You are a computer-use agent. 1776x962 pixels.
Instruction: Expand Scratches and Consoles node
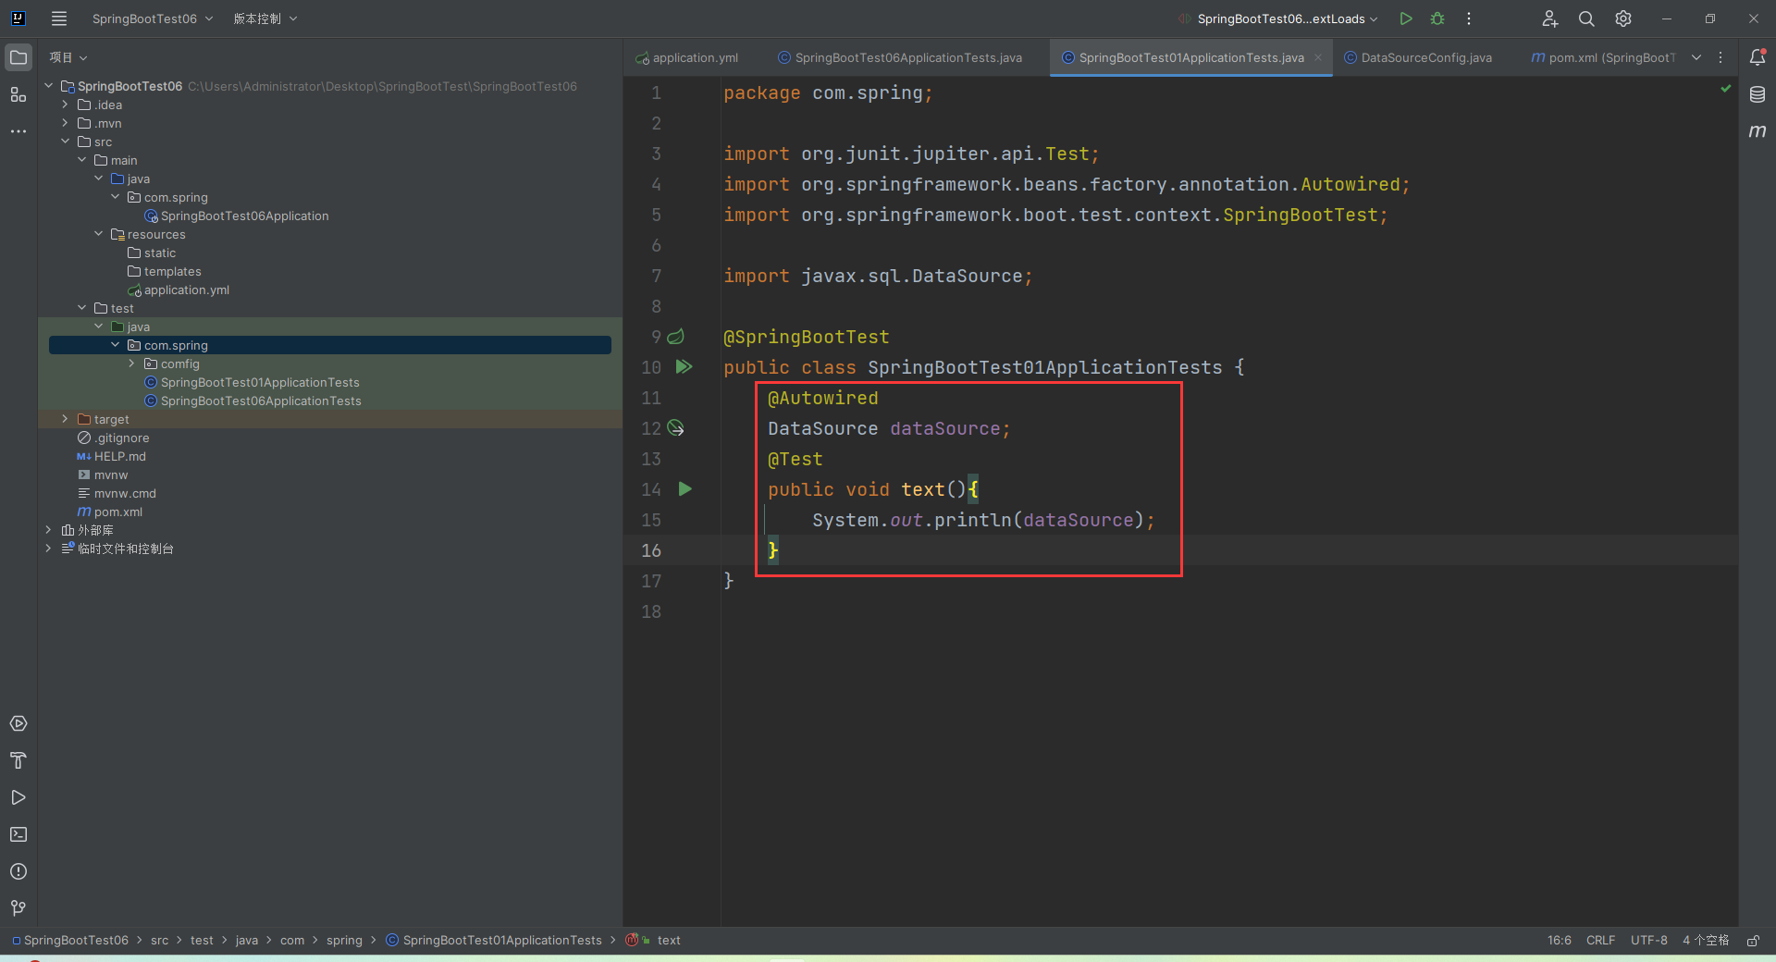click(48, 549)
